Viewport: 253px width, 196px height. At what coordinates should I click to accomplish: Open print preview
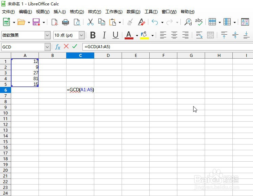77,22
